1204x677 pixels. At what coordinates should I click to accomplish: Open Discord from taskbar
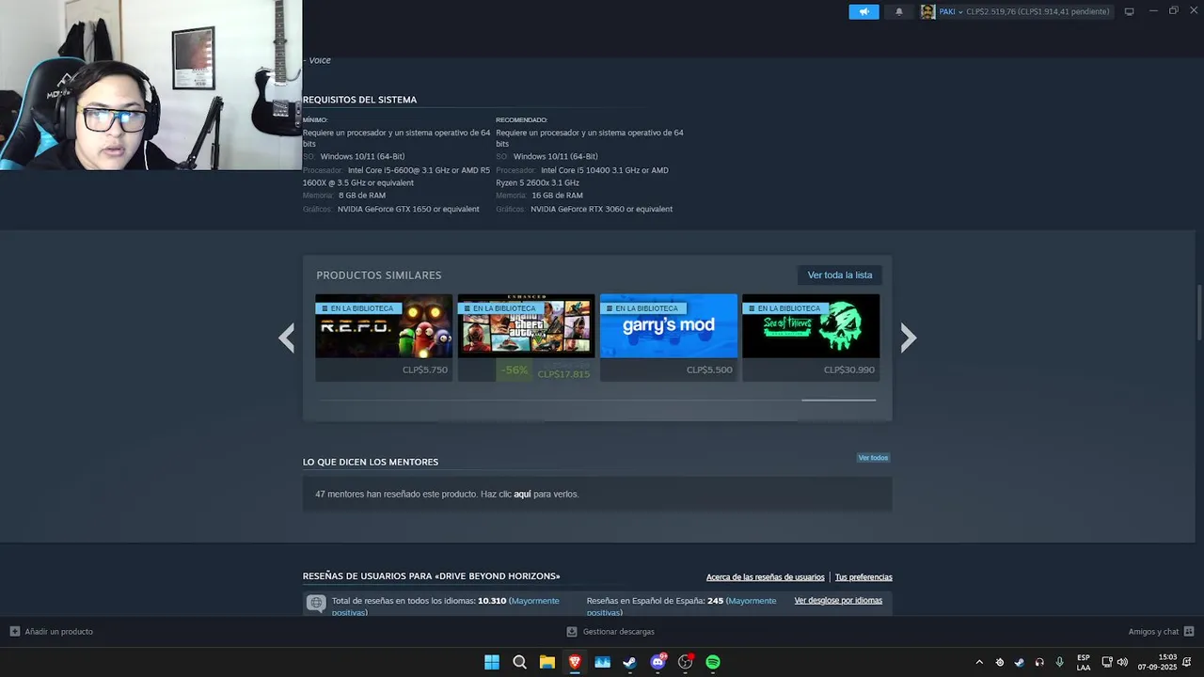657,662
